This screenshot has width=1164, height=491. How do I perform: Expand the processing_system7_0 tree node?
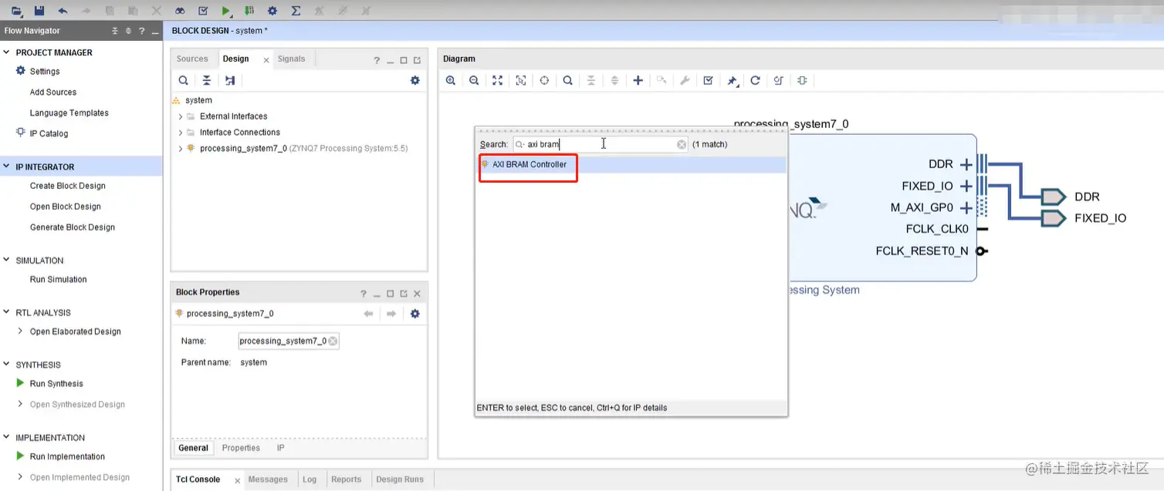(x=181, y=149)
